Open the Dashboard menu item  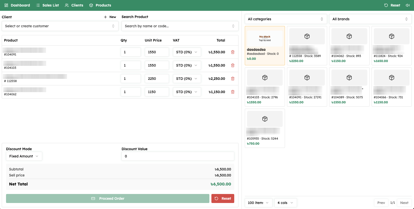pos(17,5)
